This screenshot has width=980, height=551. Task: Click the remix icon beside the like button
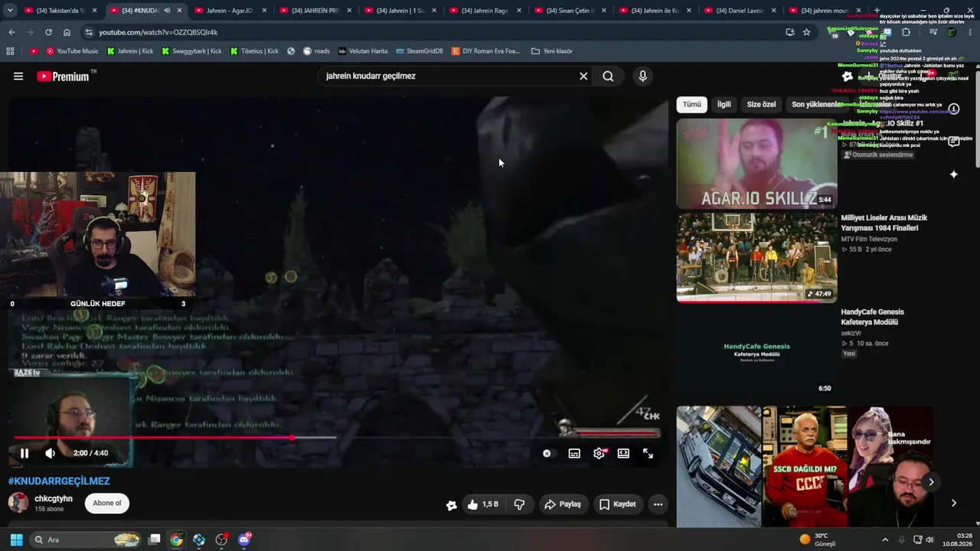click(452, 504)
